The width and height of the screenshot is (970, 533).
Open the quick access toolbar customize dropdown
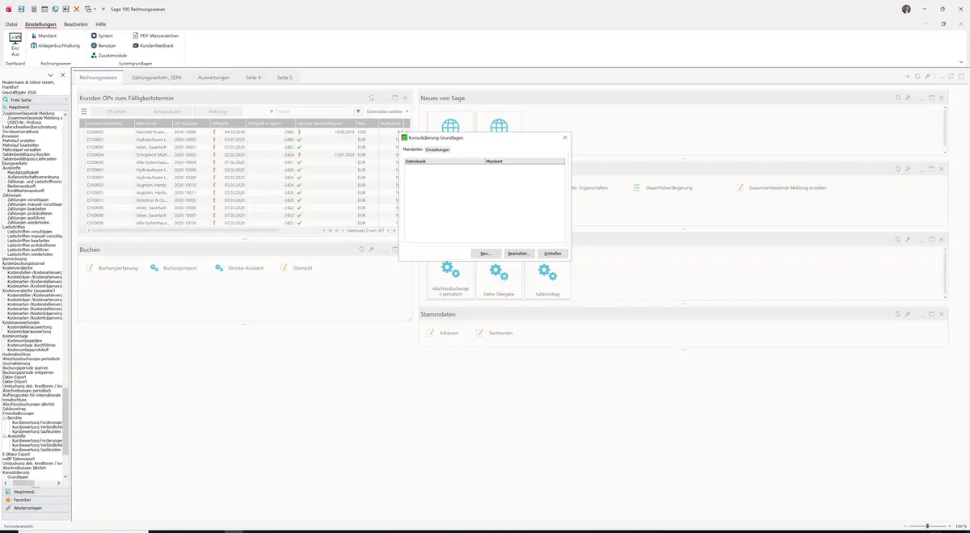103,9
